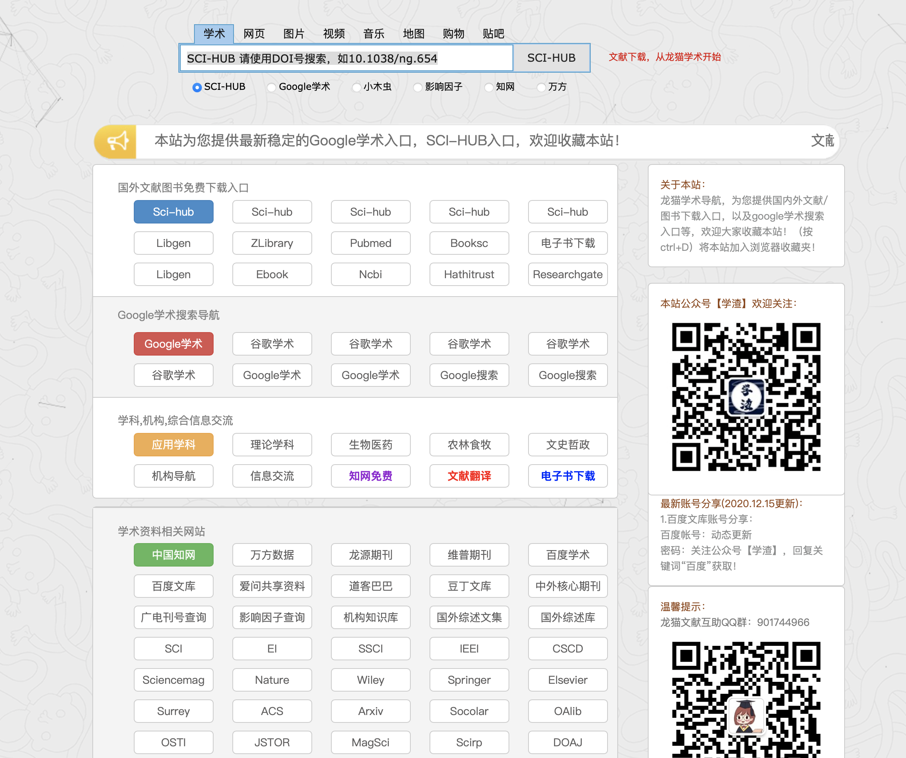This screenshot has height=758, width=906.
Task: Open the Ncbi link
Action: tap(370, 274)
